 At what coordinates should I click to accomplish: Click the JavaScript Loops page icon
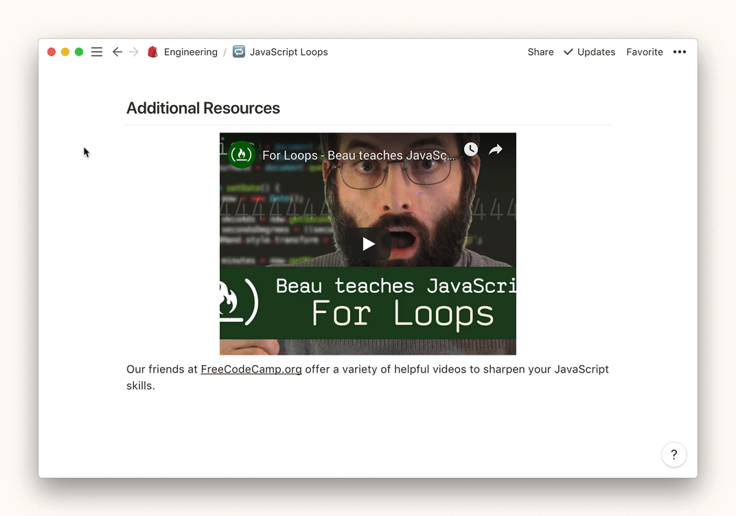[239, 52]
